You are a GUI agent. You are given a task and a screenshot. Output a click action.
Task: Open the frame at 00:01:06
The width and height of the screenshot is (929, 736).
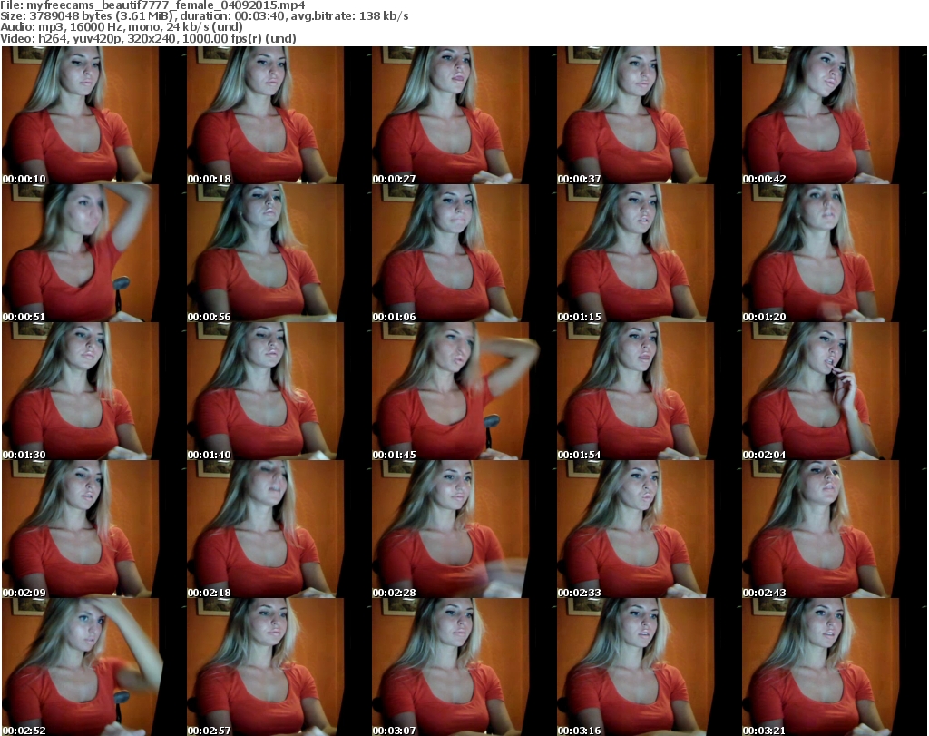[464, 253]
